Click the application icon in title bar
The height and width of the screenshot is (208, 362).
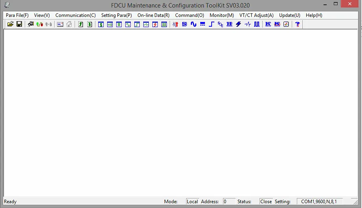(7, 5)
